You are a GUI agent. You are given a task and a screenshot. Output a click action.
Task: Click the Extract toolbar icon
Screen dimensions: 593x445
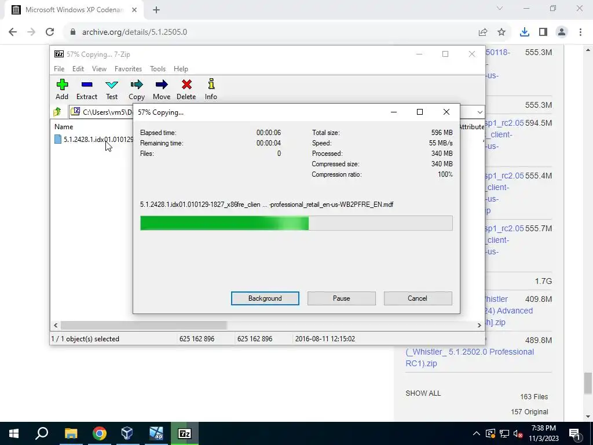click(87, 89)
